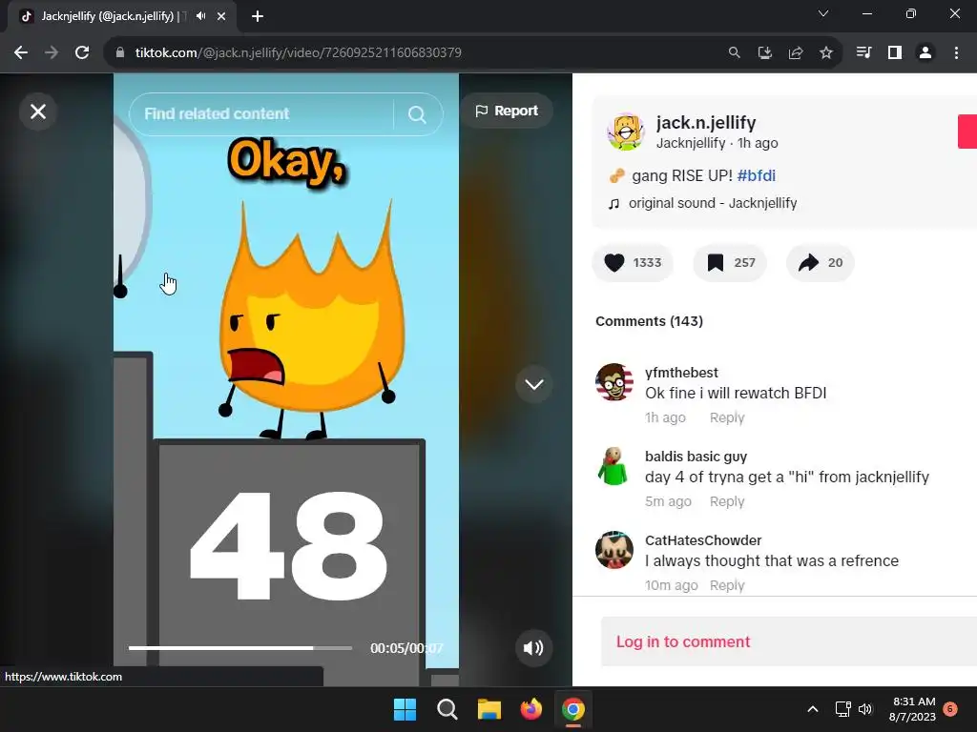Close the TikTok video viewer with the X button
The image size is (977, 732).
point(38,112)
